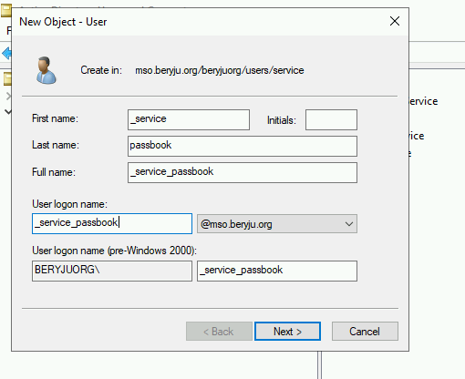Click the disabled < Back button
This screenshot has width=465, height=379.
pos(219,332)
